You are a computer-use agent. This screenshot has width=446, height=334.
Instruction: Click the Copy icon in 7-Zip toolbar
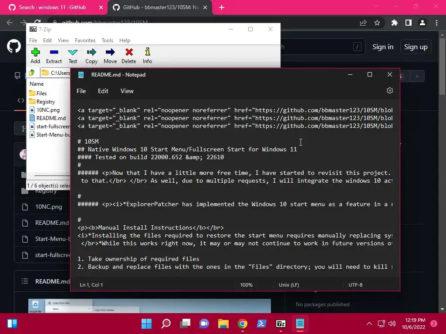tap(91, 56)
